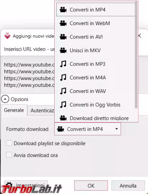Click the camera icon next to Converti in AVI
This screenshot has width=148, height=194.
tap(63, 37)
